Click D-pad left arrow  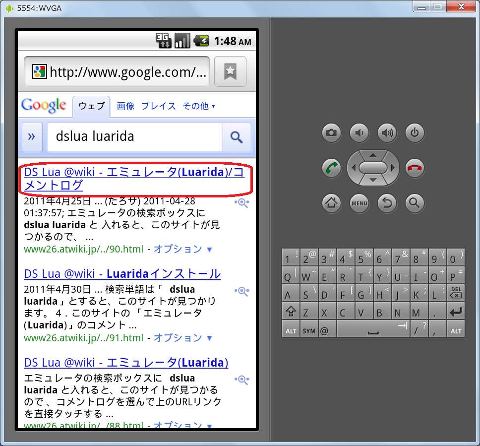(x=354, y=168)
